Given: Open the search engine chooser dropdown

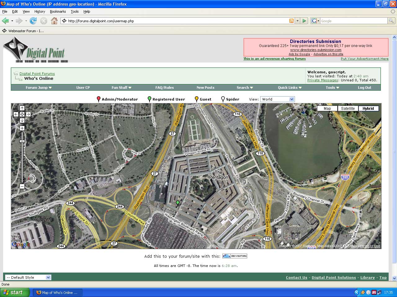Looking at the screenshot, I should click(x=315, y=21).
